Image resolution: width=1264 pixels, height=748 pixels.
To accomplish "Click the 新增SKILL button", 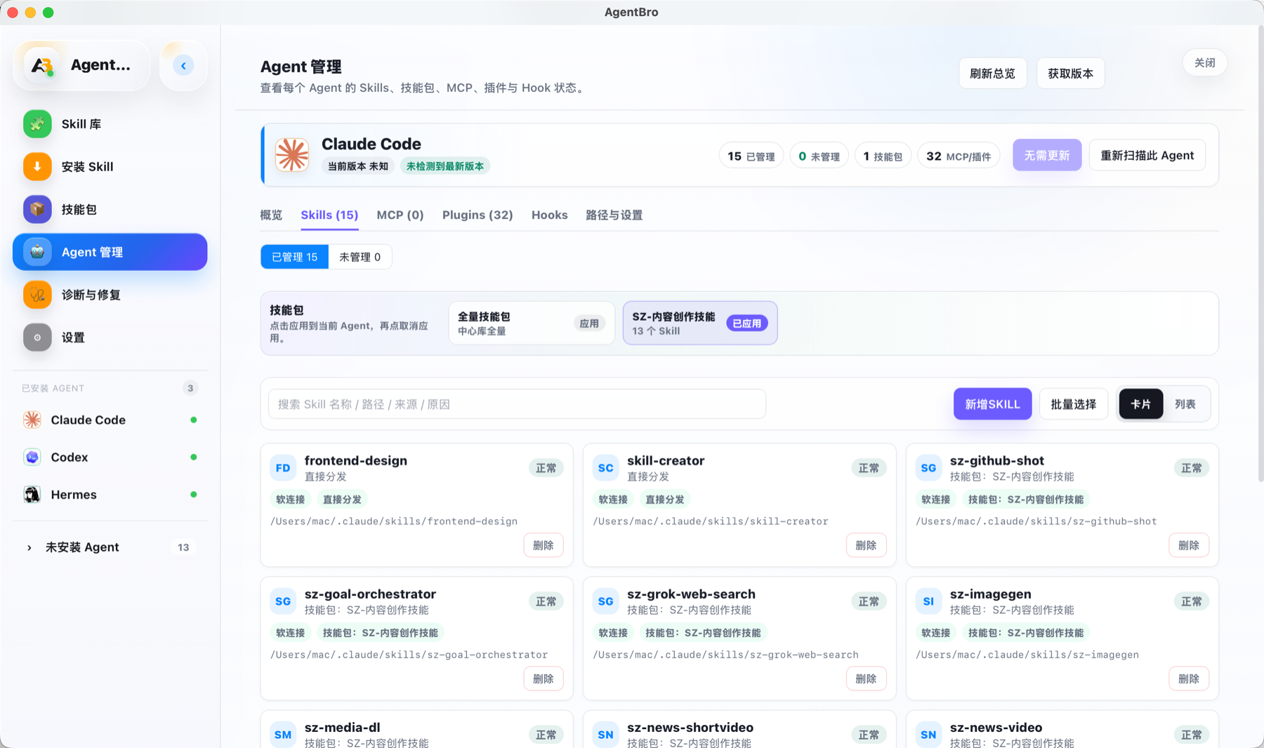I will pyautogui.click(x=992, y=404).
